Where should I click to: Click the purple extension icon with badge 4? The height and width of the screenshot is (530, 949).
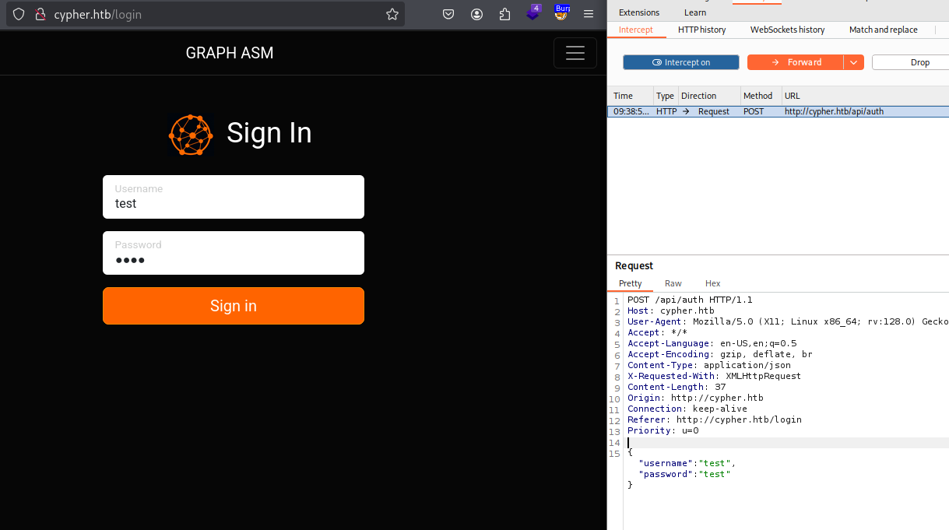(x=533, y=13)
